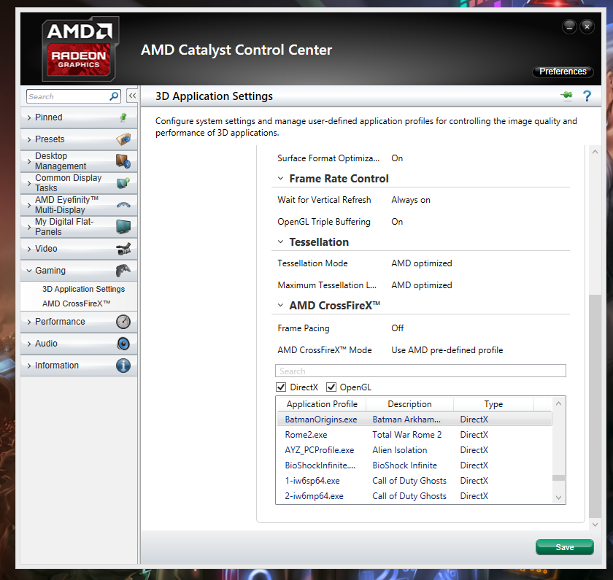Image resolution: width=613 pixels, height=580 pixels.
Task: Select the 2-iw6mp64.exe profile row
Action: click(x=414, y=495)
